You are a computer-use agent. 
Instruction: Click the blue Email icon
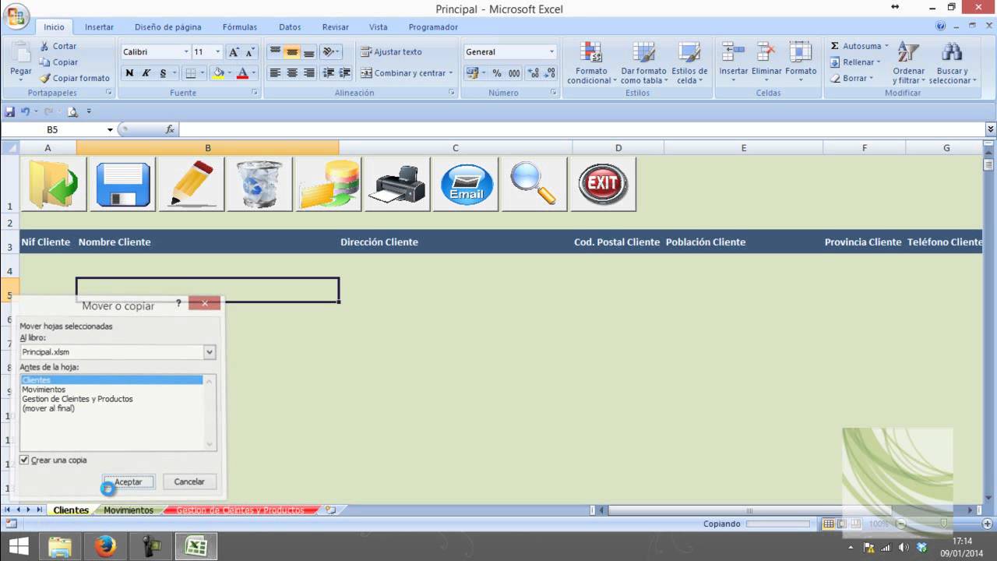pos(466,184)
